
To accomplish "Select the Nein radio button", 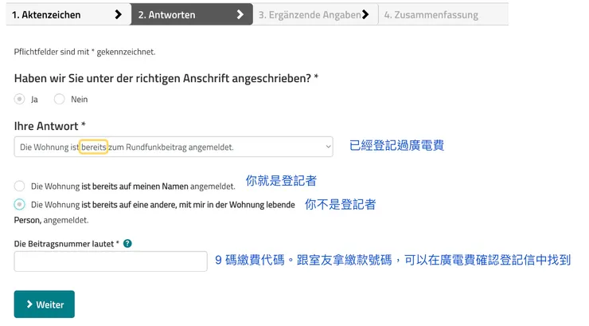I will pyautogui.click(x=60, y=100).
